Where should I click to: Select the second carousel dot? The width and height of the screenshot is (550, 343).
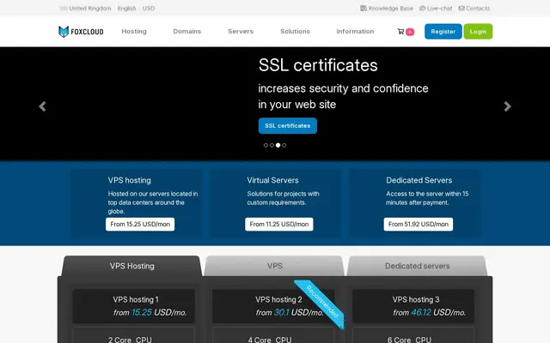tap(272, 145)
